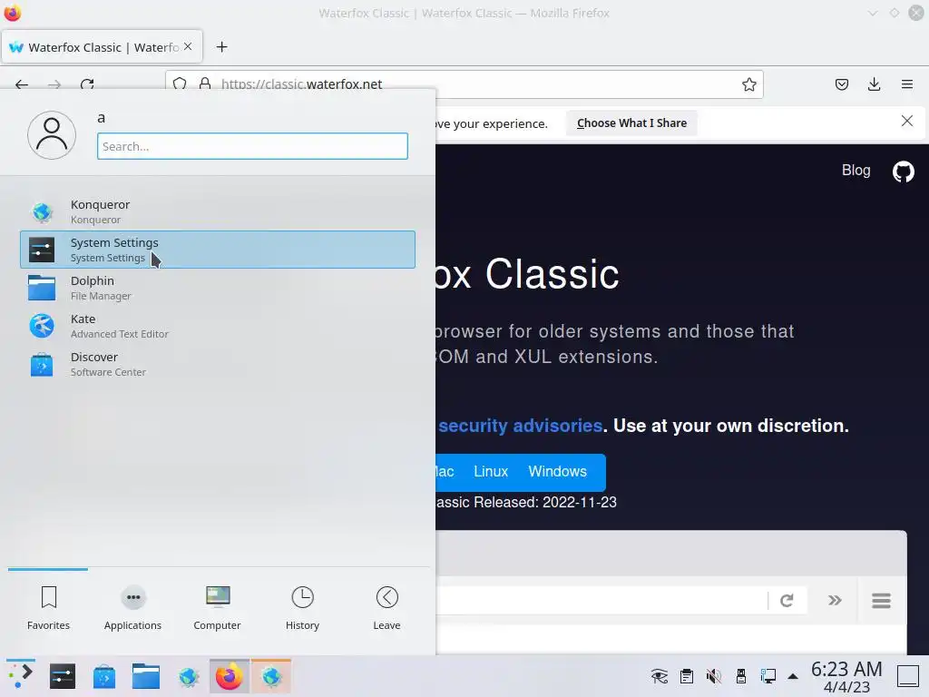Choose the Windows download button
This screenshot has width=929, height=697.
(x=558, y=471)
